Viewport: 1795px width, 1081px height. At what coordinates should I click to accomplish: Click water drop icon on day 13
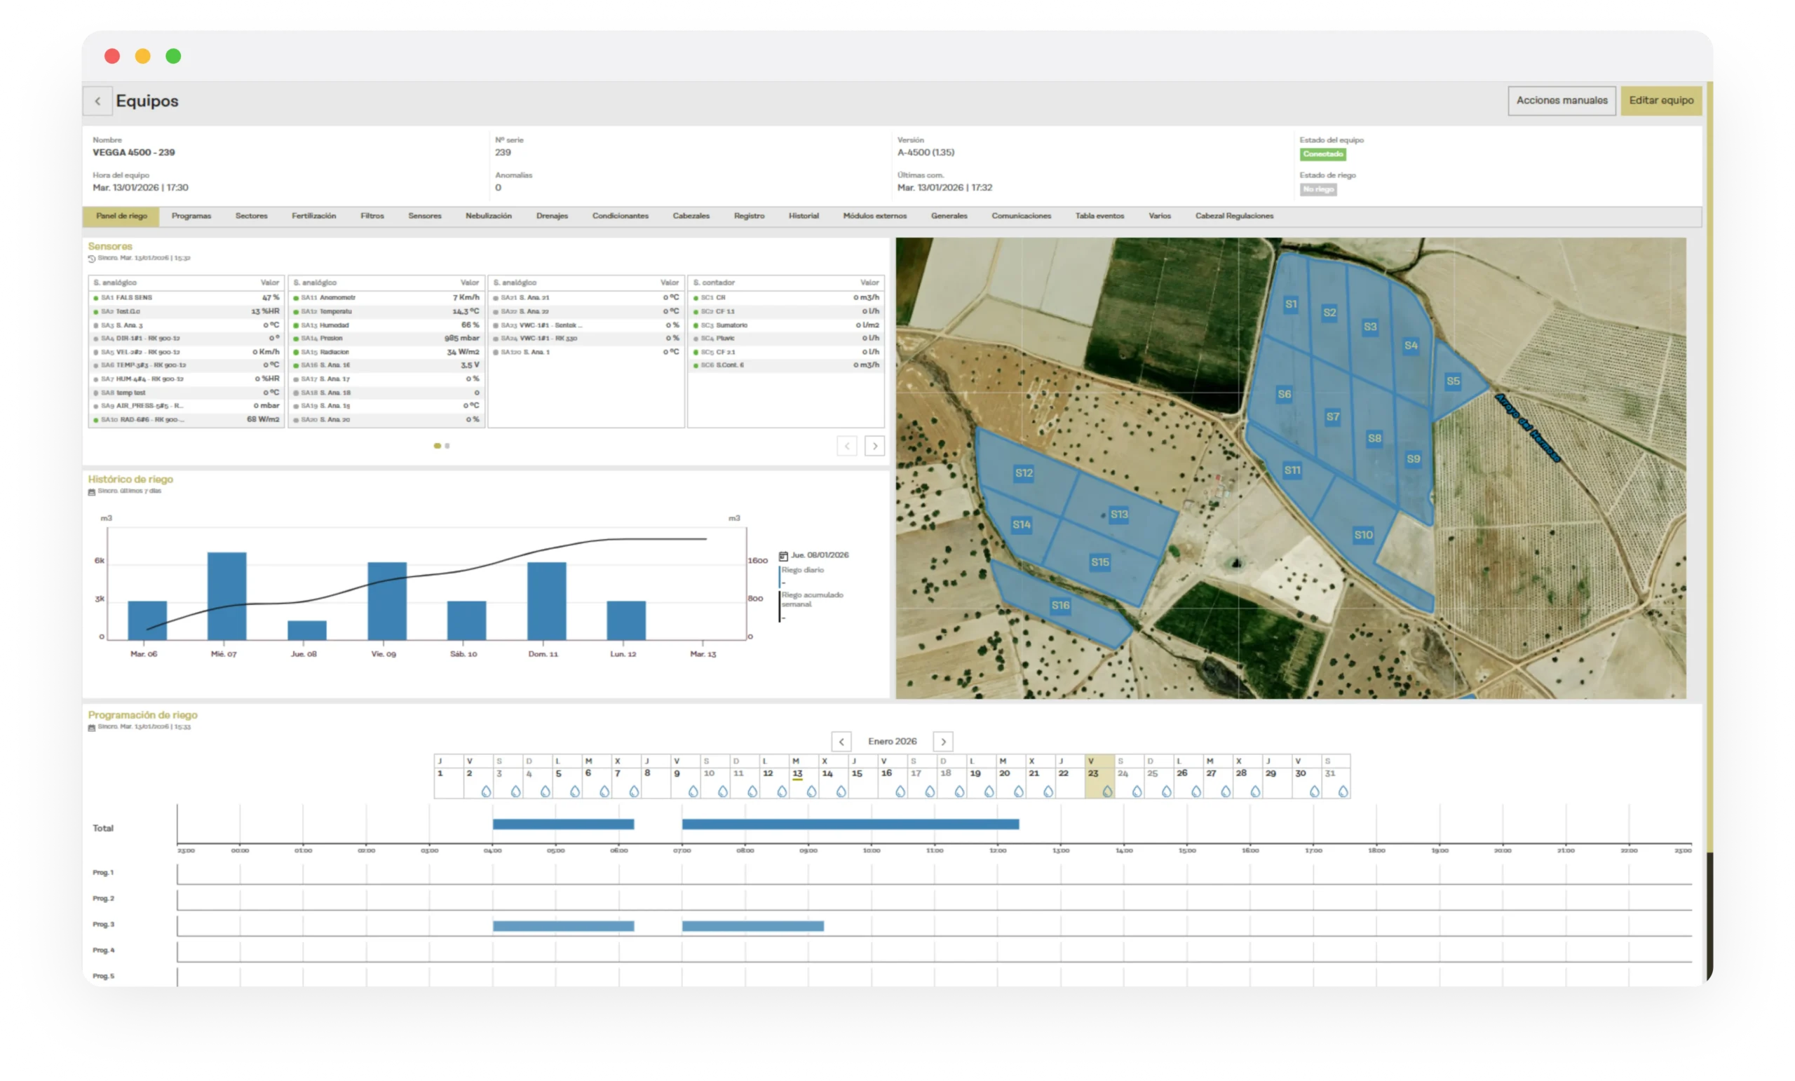811,791
